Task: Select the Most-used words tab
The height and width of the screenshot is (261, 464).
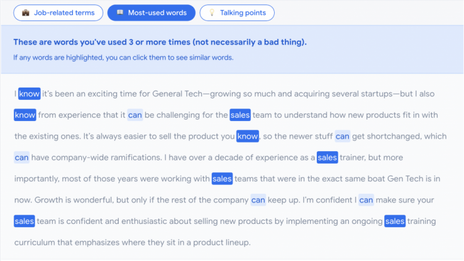Action: click(151, 13)
